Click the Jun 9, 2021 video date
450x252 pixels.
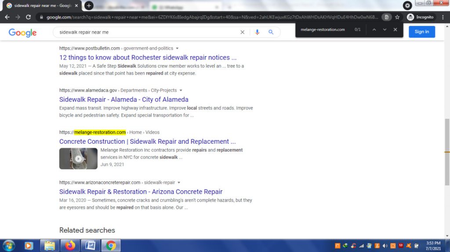click(x=112, y=164)
